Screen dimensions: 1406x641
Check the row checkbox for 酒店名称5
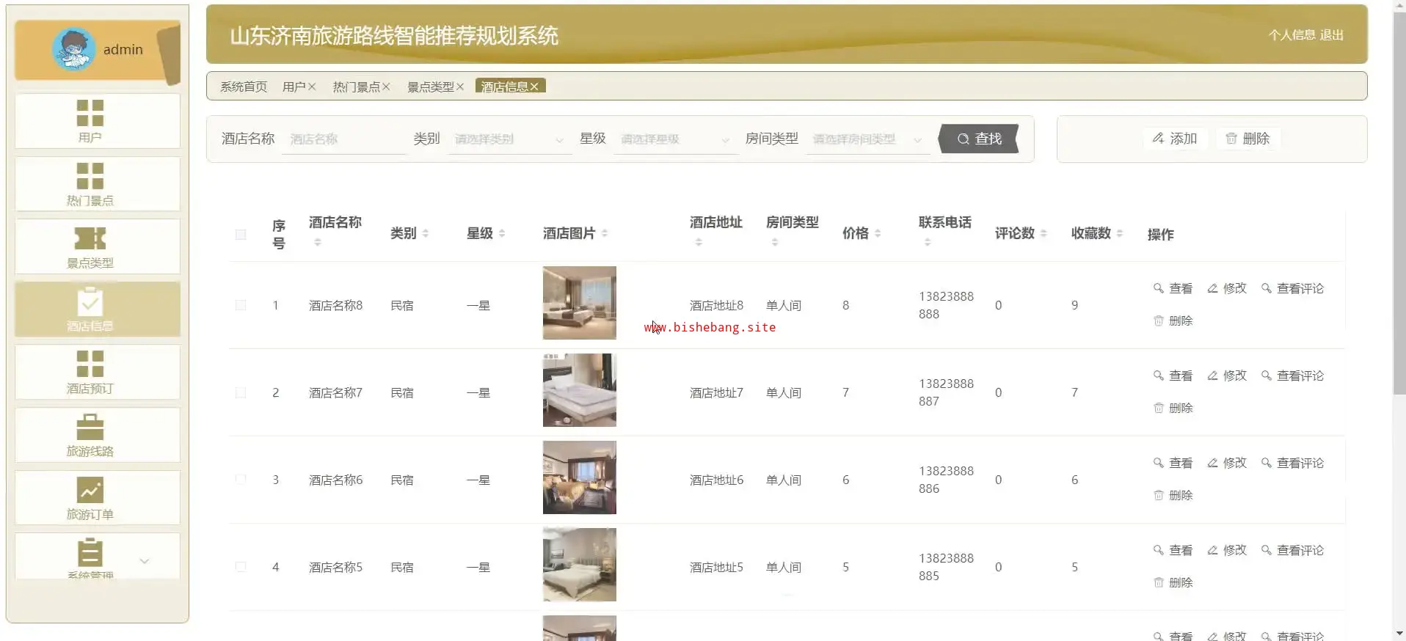click(241, 567)
